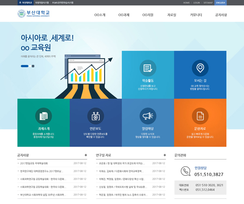Viewport: 244px width, 204px height.
Task: Switch language using the ENGLISH button
Action: [232, 2]
